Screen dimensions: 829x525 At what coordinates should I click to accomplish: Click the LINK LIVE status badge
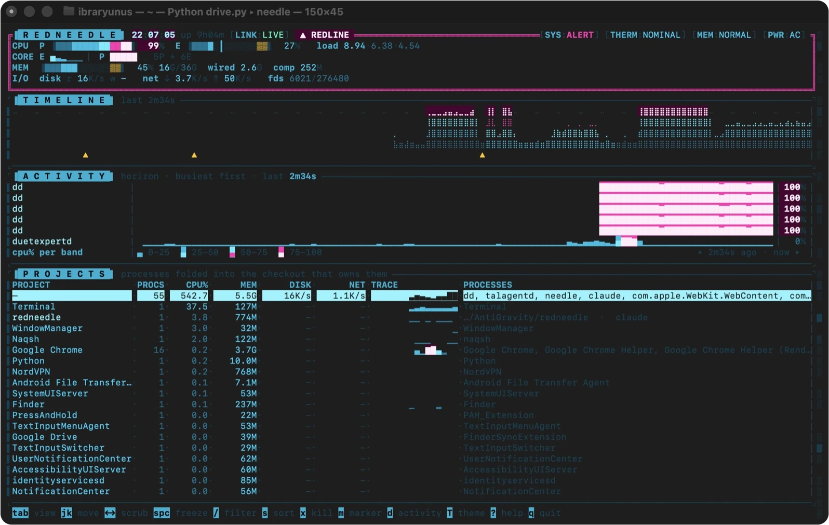pos(259,35)
